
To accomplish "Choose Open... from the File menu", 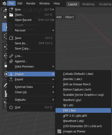I will (31, 15).
